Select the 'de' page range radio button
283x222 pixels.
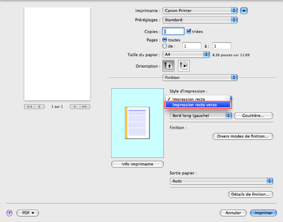165,45
